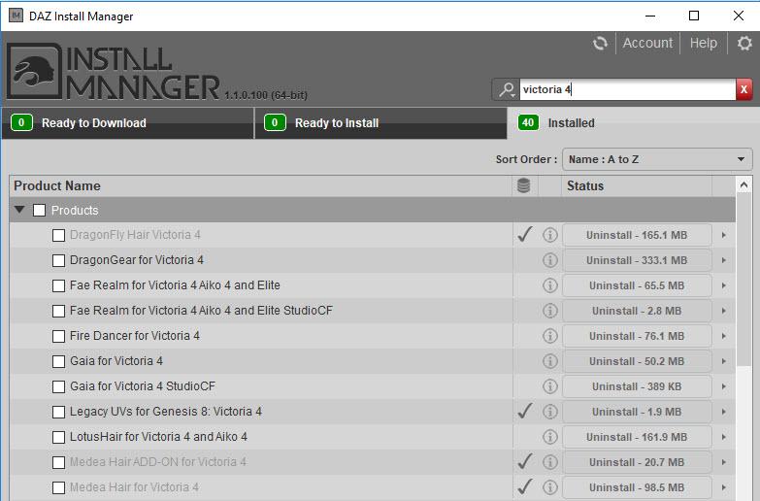Select checkbox for Fae Realm Aiko 4 and Elite
The height and width of the screenshot is (501, 760).
(58, 286)
